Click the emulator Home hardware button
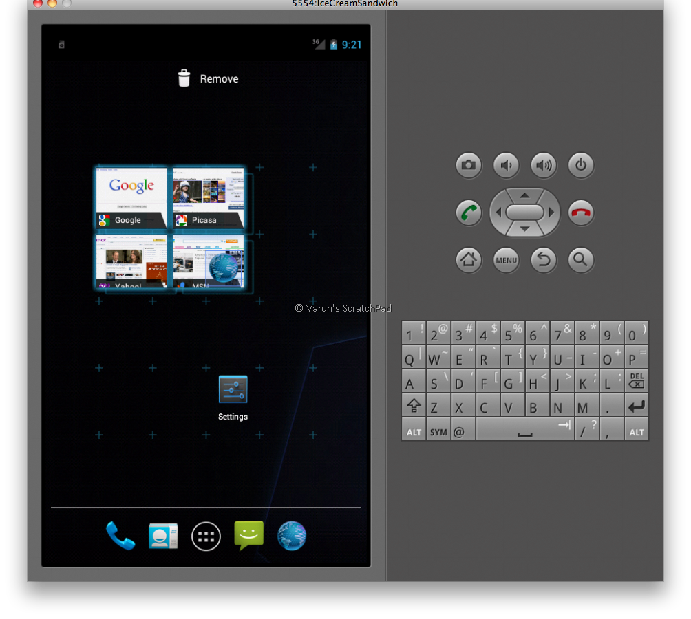The height and width of the screenshot is (619, 691). (469, 260)
